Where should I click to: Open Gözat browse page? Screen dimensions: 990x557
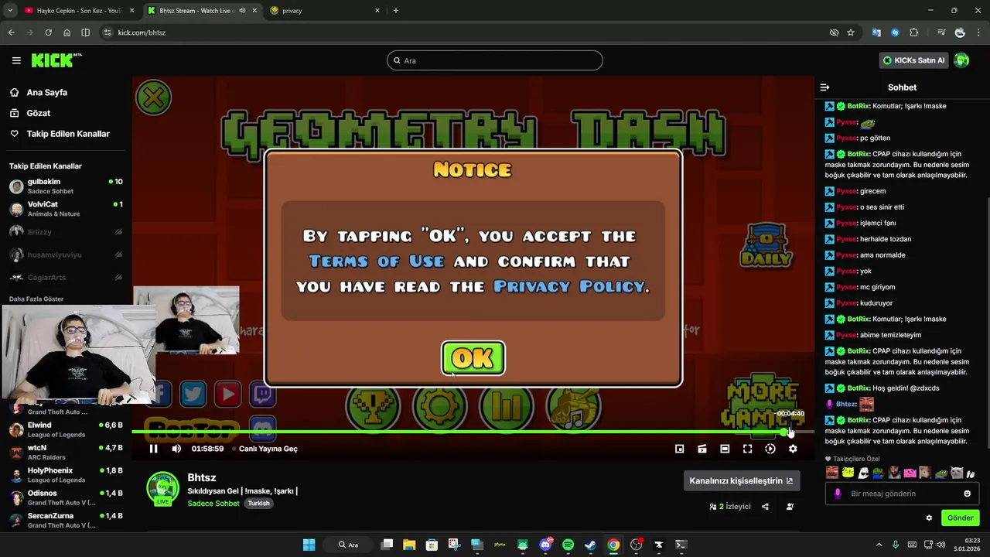pos(39,113)
